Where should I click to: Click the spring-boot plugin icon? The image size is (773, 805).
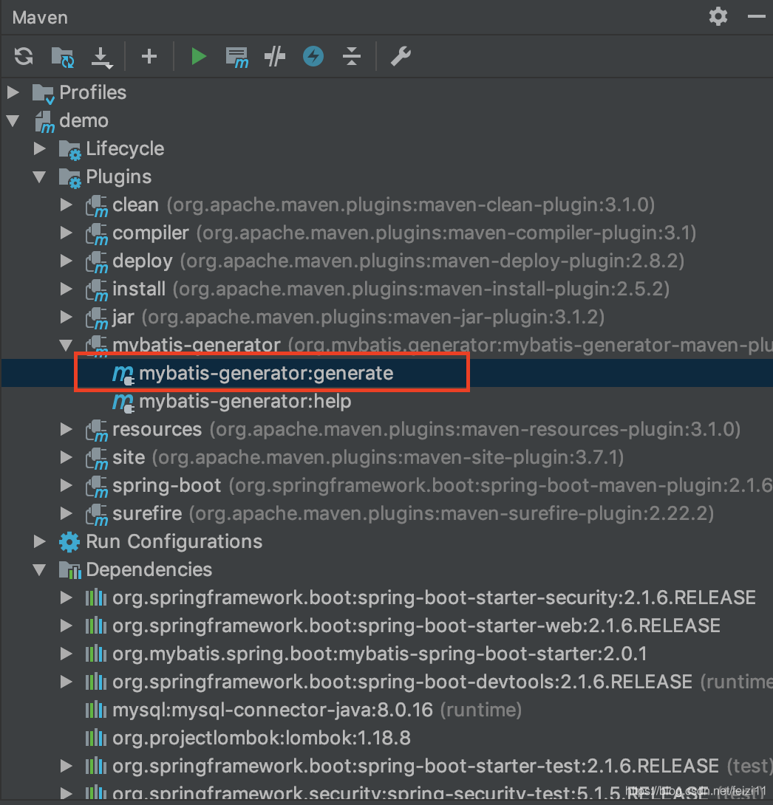(97, 487)
